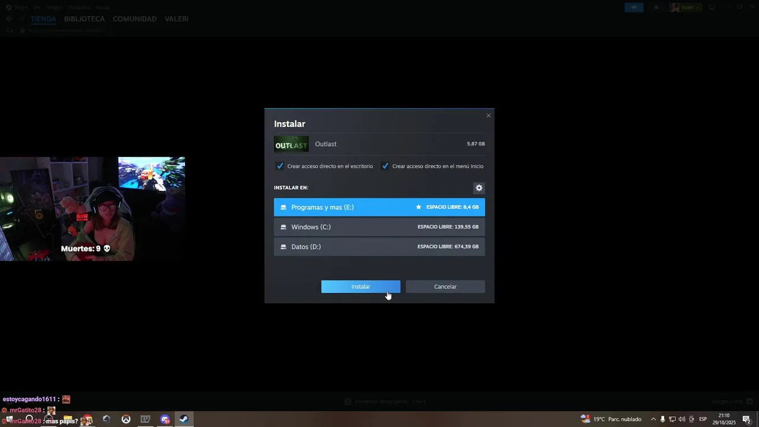Open the COMUNIDAD tab in Steam

(135, 19)
